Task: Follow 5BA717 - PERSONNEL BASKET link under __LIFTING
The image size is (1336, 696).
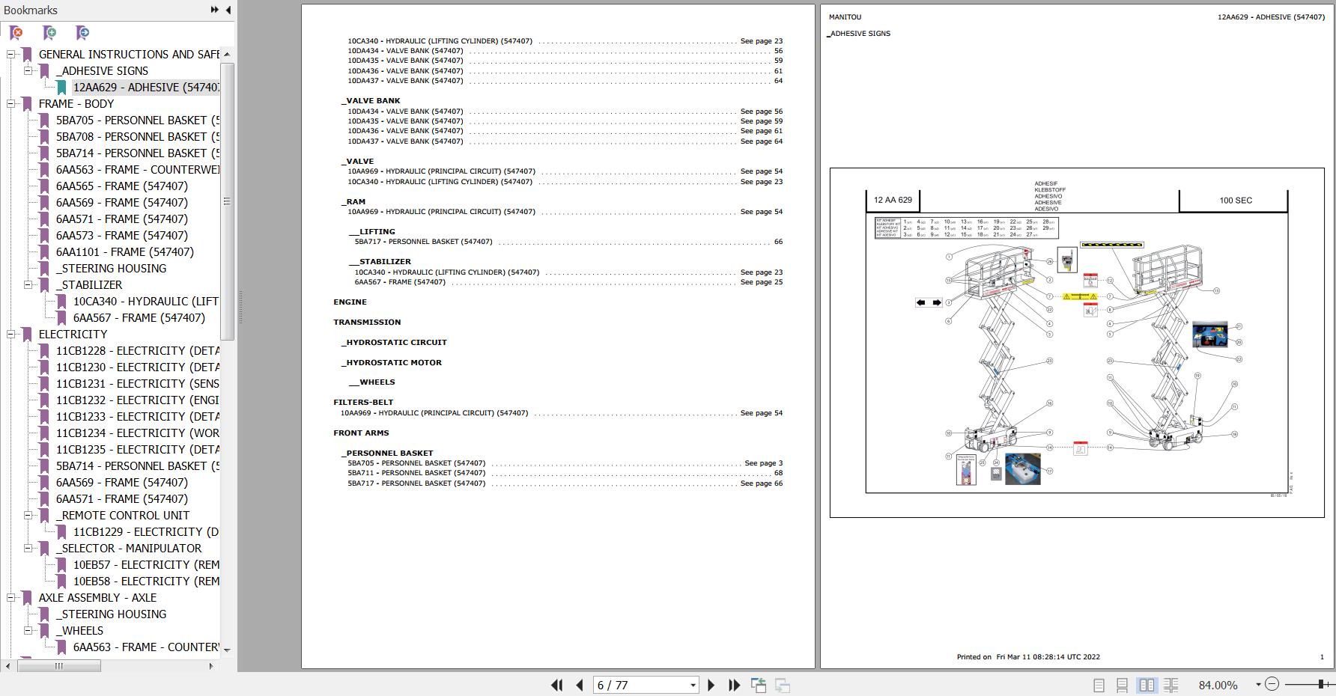Action: (x=423, y=242)
